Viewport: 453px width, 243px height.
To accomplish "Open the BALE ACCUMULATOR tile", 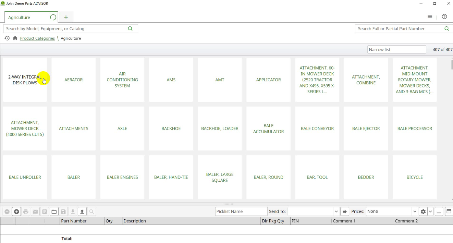I will coord(269,129).
